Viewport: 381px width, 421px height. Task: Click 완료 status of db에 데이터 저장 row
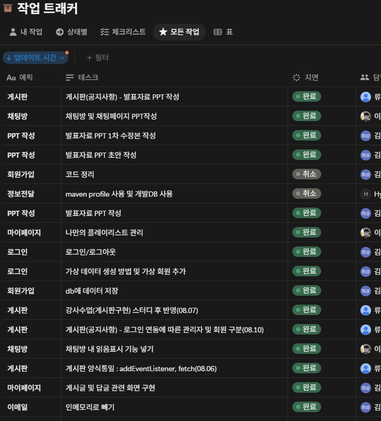click(306, 290)
